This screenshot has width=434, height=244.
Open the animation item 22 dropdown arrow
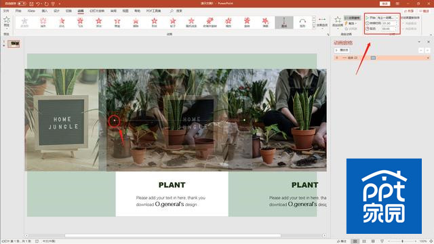pos(428,58)
